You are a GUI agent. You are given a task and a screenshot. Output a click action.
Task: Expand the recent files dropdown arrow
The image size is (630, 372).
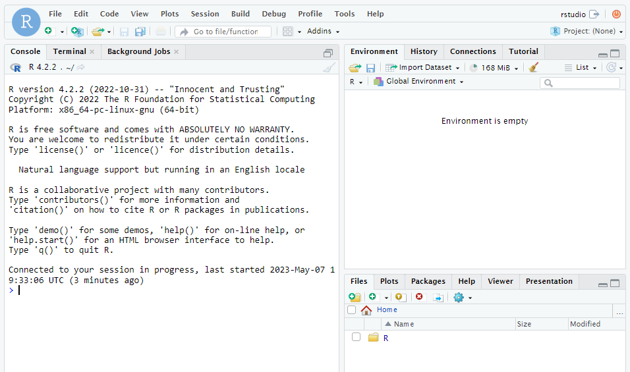(x=109, y=32)
